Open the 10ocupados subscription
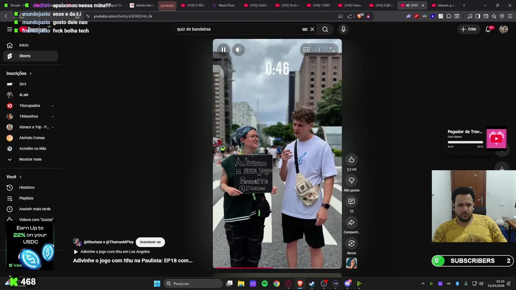The image size is (516, 290). [x=31, y=106]
